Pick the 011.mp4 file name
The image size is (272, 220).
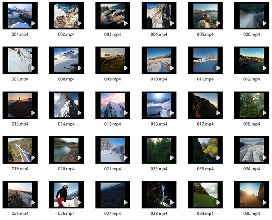pos(205,79)
